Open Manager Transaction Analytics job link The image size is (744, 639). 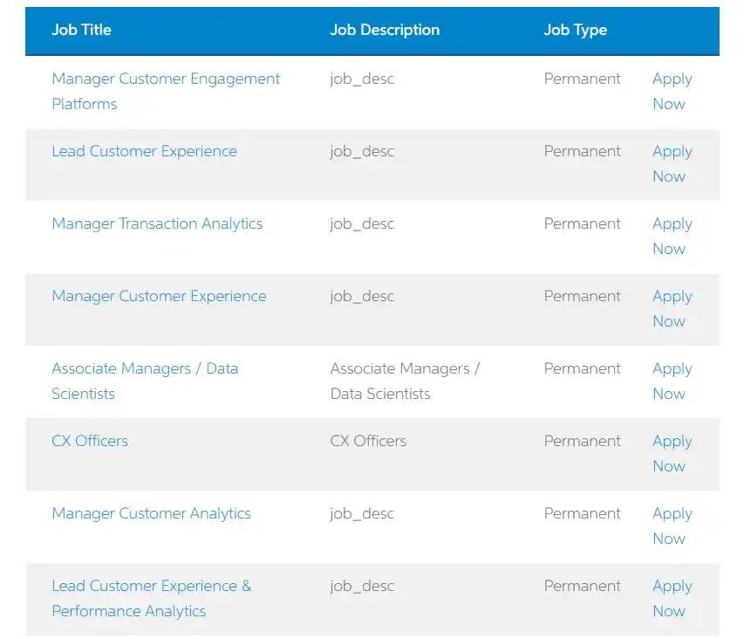click(157, 223)
